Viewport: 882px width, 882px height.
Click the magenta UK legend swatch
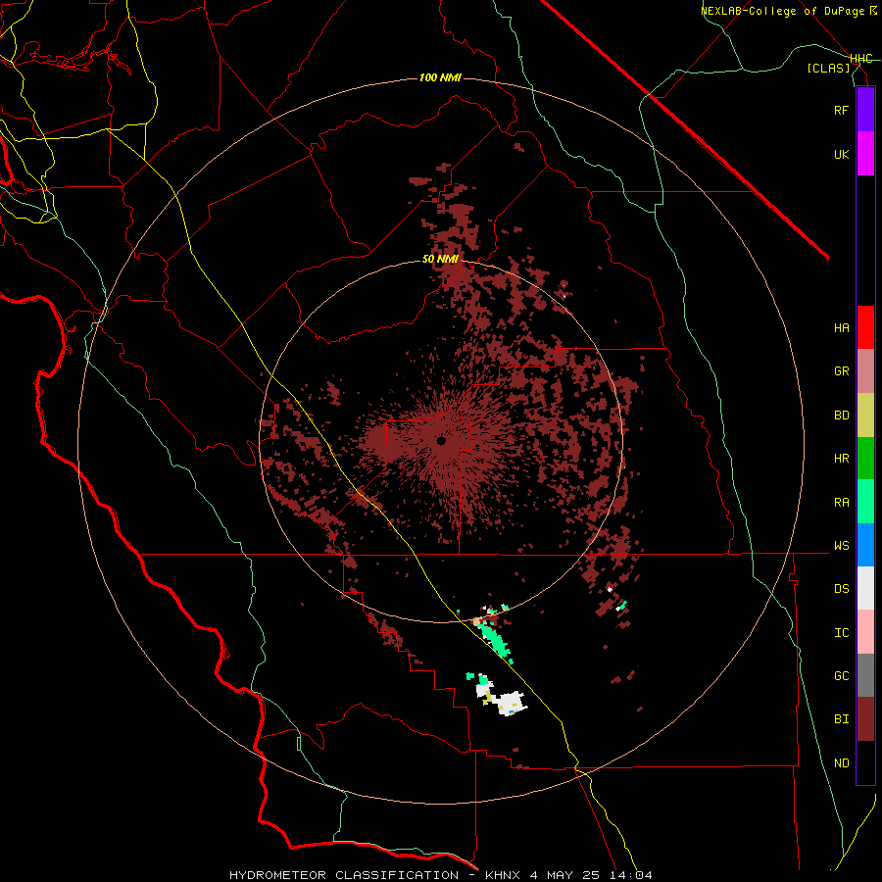click(x=865, y=154)
